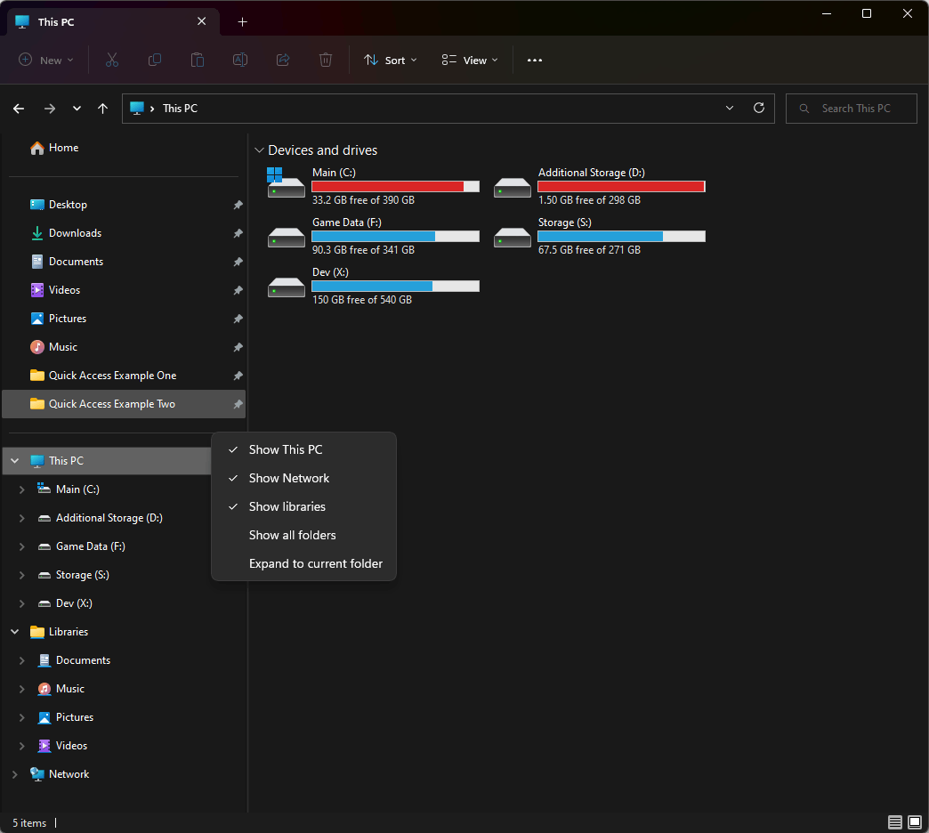Viewport: 929px width, 833px height.
Task: Click in the Search This PC box
Action: click(852, 109)
